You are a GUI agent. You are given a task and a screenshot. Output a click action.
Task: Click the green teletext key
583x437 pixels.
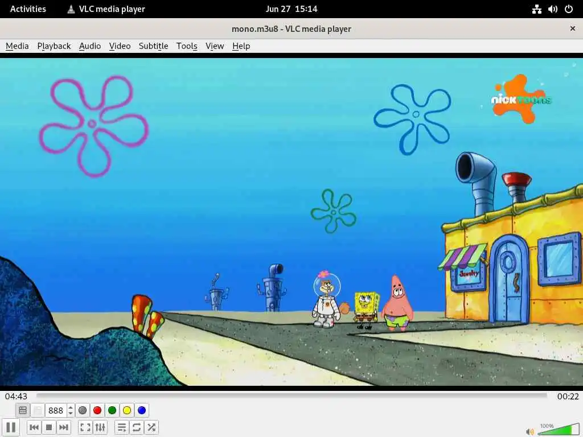[112, 410]
